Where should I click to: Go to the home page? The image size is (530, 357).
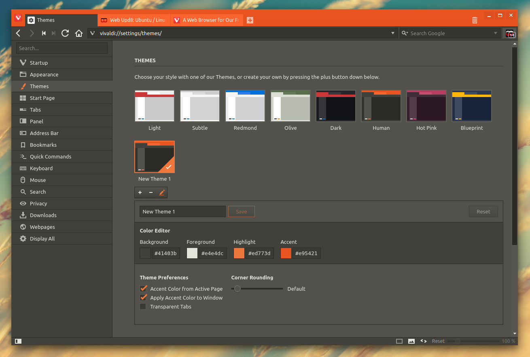pyautogui.click(x=79, y=33)
